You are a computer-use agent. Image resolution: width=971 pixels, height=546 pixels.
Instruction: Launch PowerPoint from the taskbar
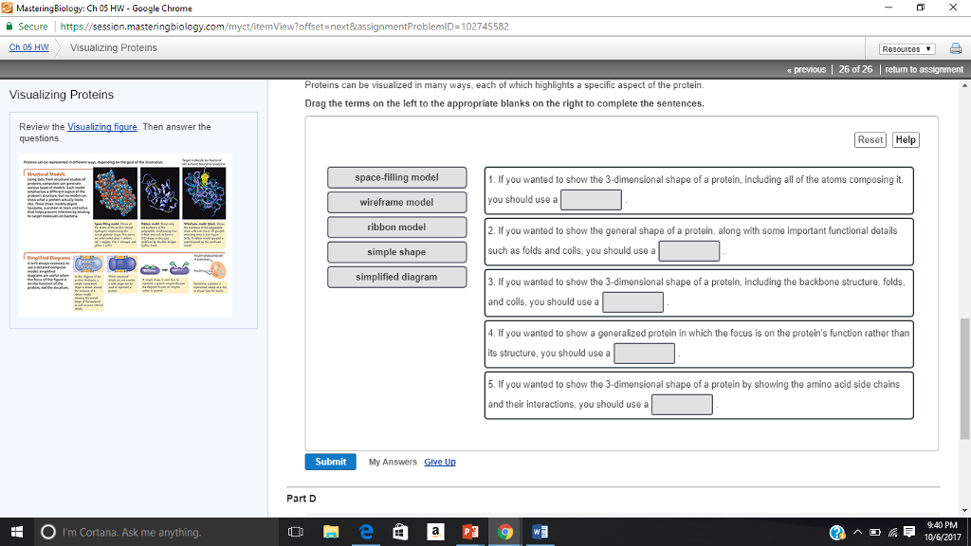coord(469,532)
